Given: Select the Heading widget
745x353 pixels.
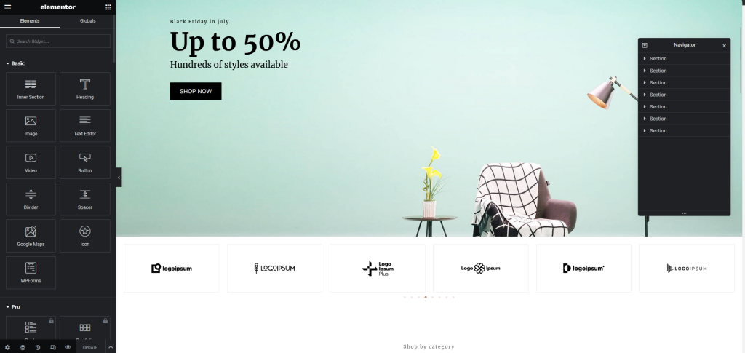Looking at the screenshot, I should (x=85, y=89).
